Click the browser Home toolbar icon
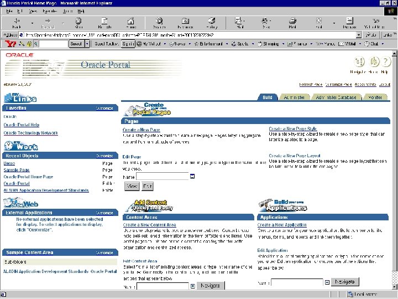The width and height of the screenshot is (398, 299). pos(131,23)
